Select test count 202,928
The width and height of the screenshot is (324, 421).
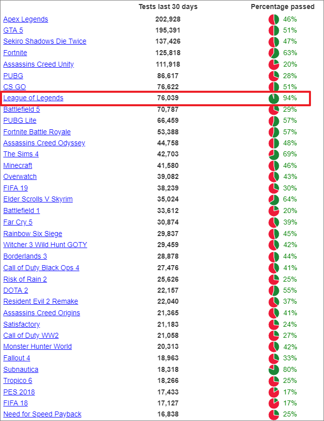(x=168, y=20)
